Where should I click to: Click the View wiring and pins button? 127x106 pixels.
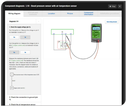112,22
